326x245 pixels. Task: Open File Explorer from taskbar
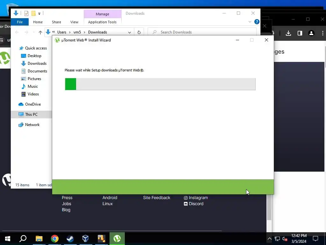(39, 239)
